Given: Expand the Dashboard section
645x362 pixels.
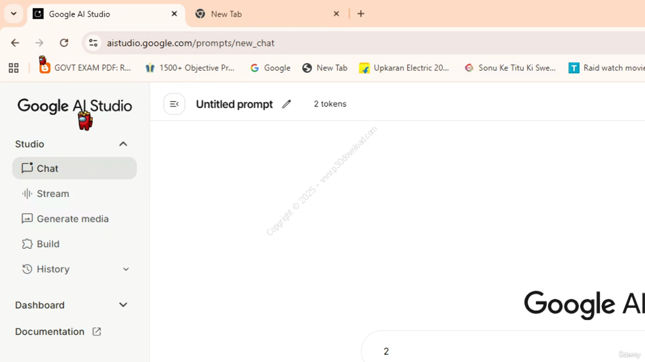Looking at the screenshot, I should [123, 305].
